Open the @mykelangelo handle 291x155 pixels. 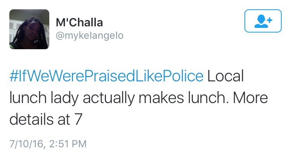(x=90, y=36)
